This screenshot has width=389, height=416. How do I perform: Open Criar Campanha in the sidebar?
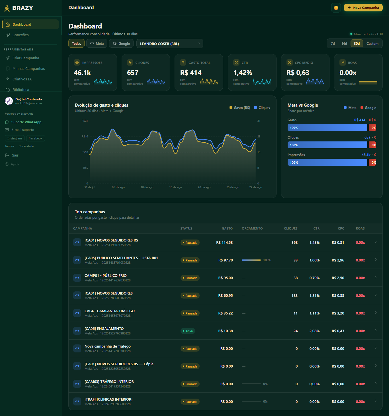(30, 58)
